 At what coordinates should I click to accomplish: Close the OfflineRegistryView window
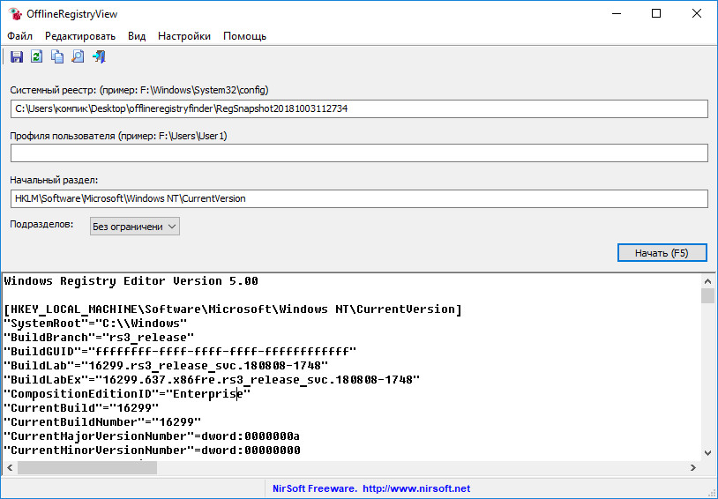(x=697, y=14)
